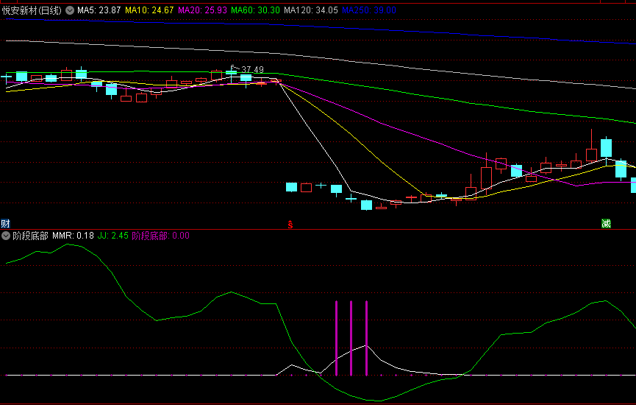Select the MA10: 24.67 label
The width and height of the screenshot is (636, 405).
coord(149,10)
